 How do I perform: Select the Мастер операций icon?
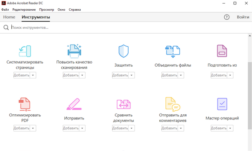[x=222, y=104]
